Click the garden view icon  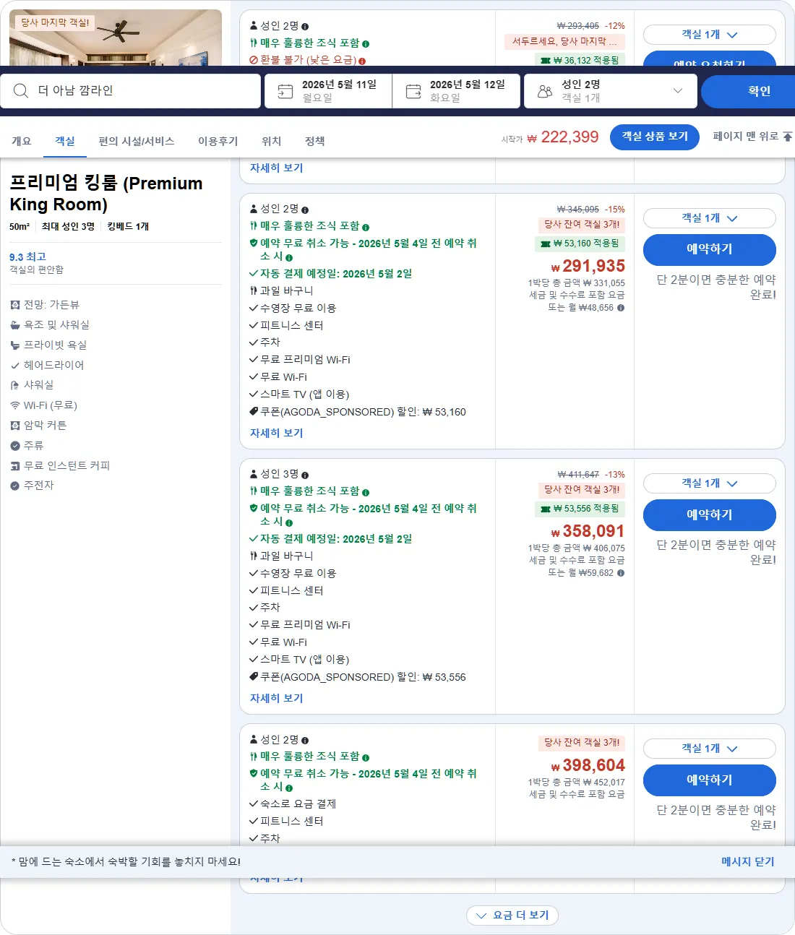coord(15,305)
